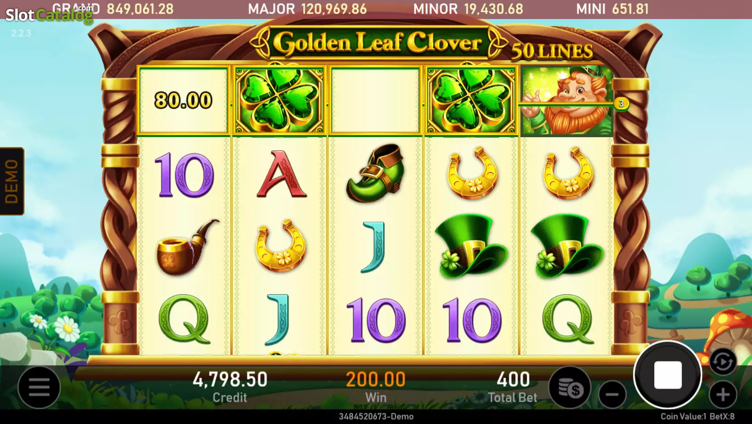Click the Total Bet 400 display

pos(513,387)
